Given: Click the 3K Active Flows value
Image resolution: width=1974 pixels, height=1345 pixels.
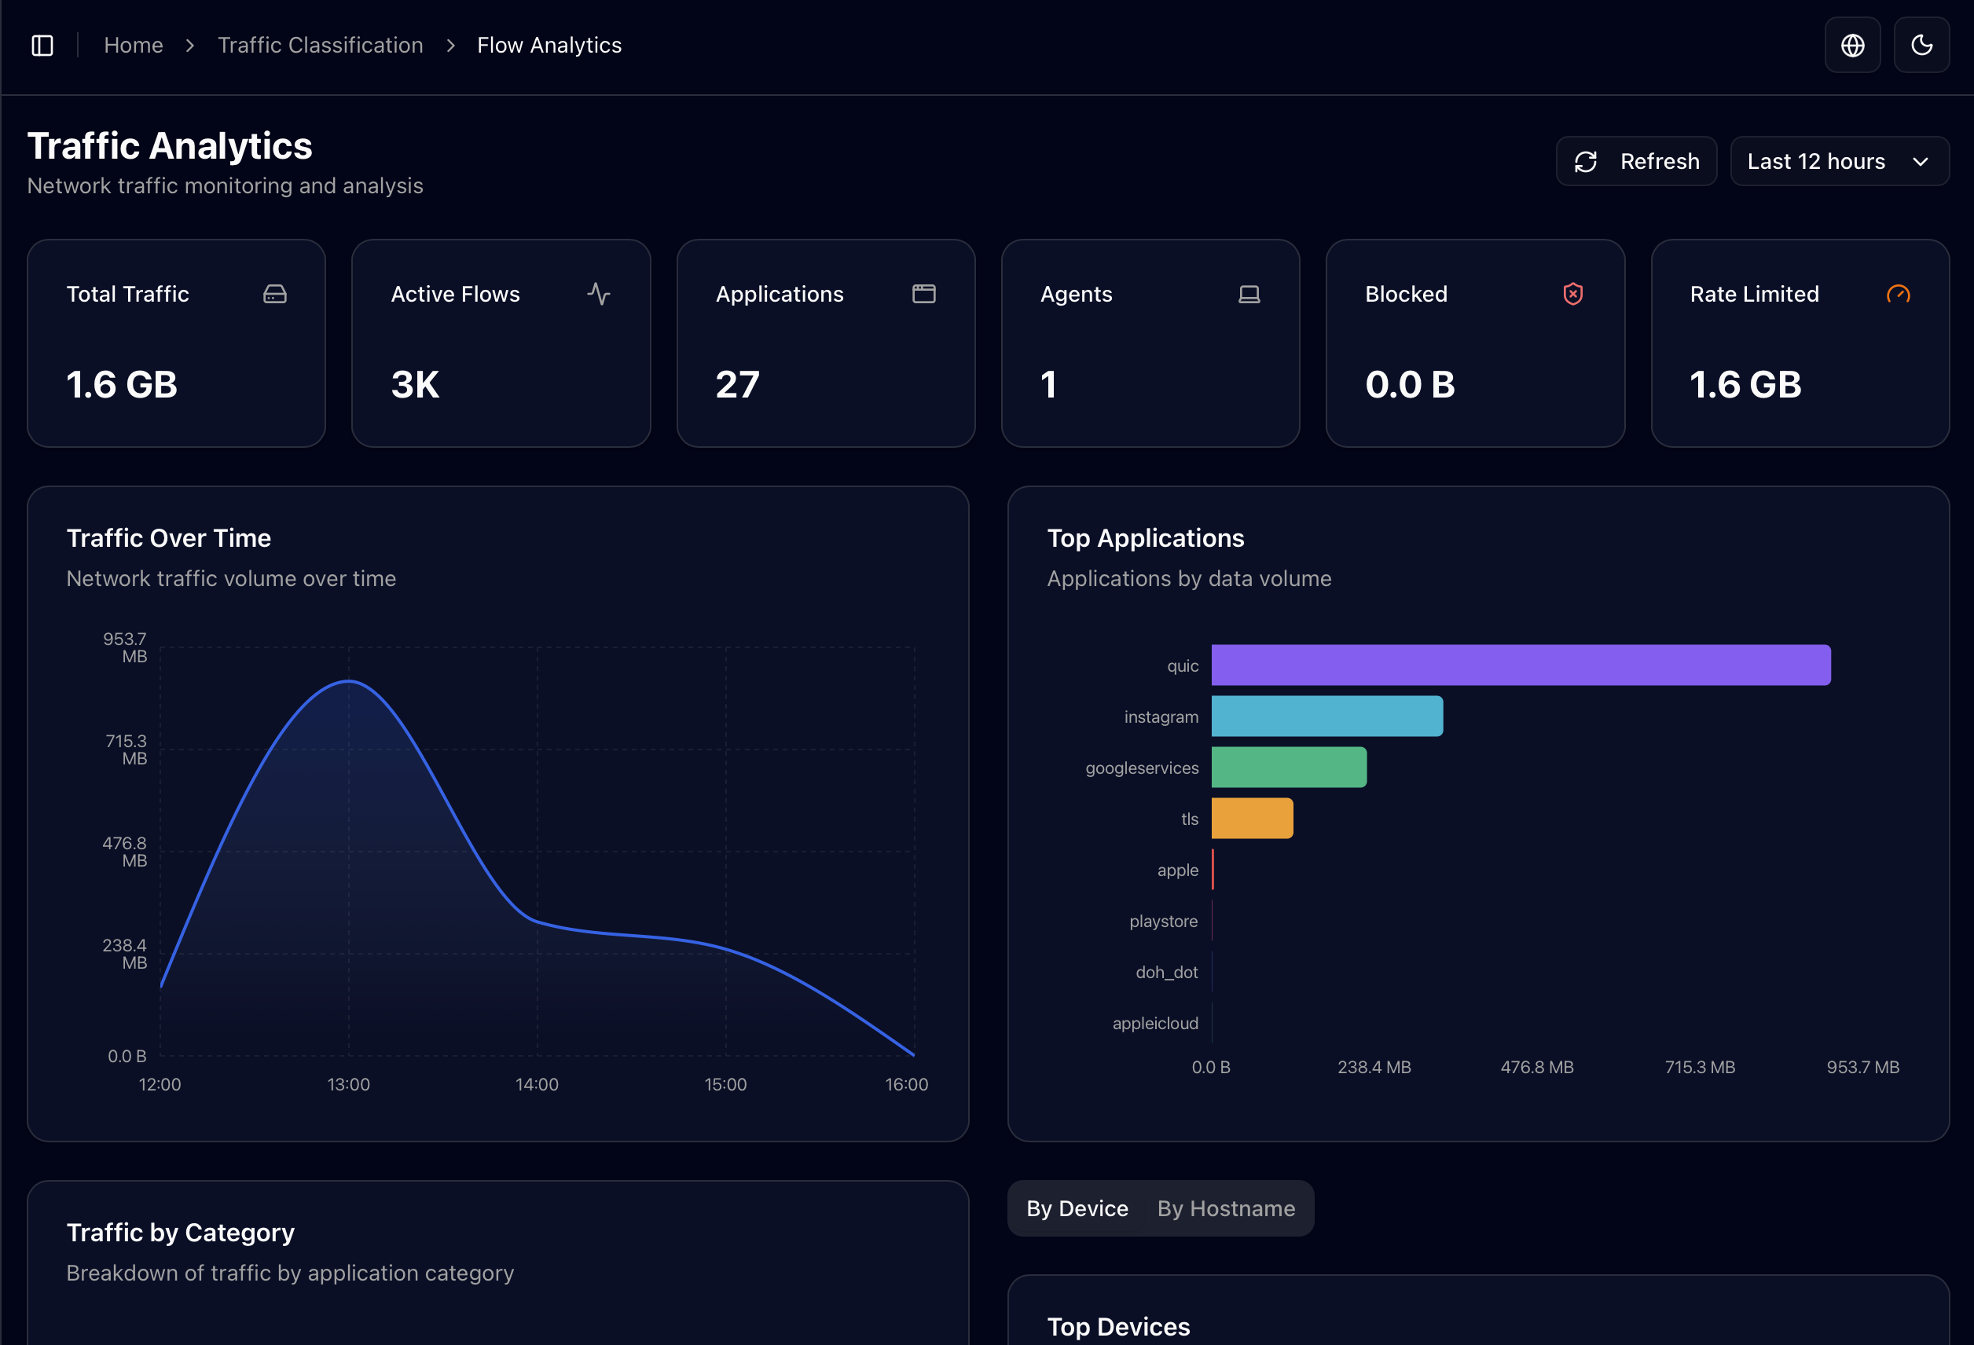Looking at the screenshot, I should (x=414, y=385).
